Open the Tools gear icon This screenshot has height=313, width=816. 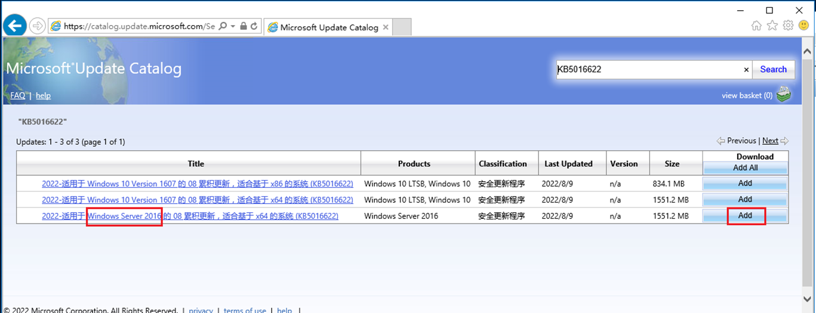[x=788, y=26]
